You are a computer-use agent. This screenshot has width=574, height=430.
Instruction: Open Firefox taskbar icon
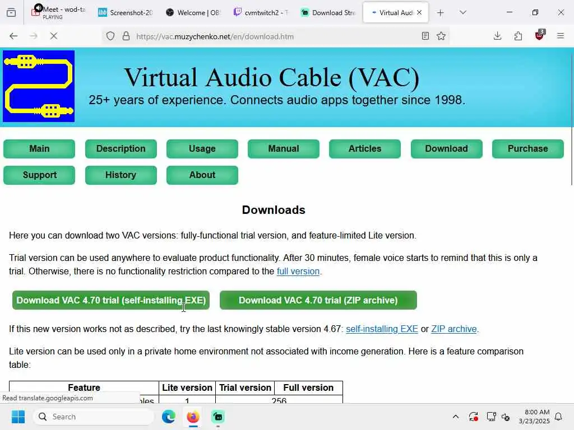pos(193,417)
